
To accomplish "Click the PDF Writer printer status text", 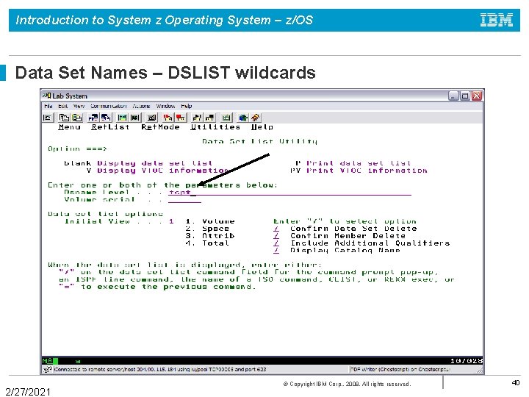I will (x=400, y=369).
